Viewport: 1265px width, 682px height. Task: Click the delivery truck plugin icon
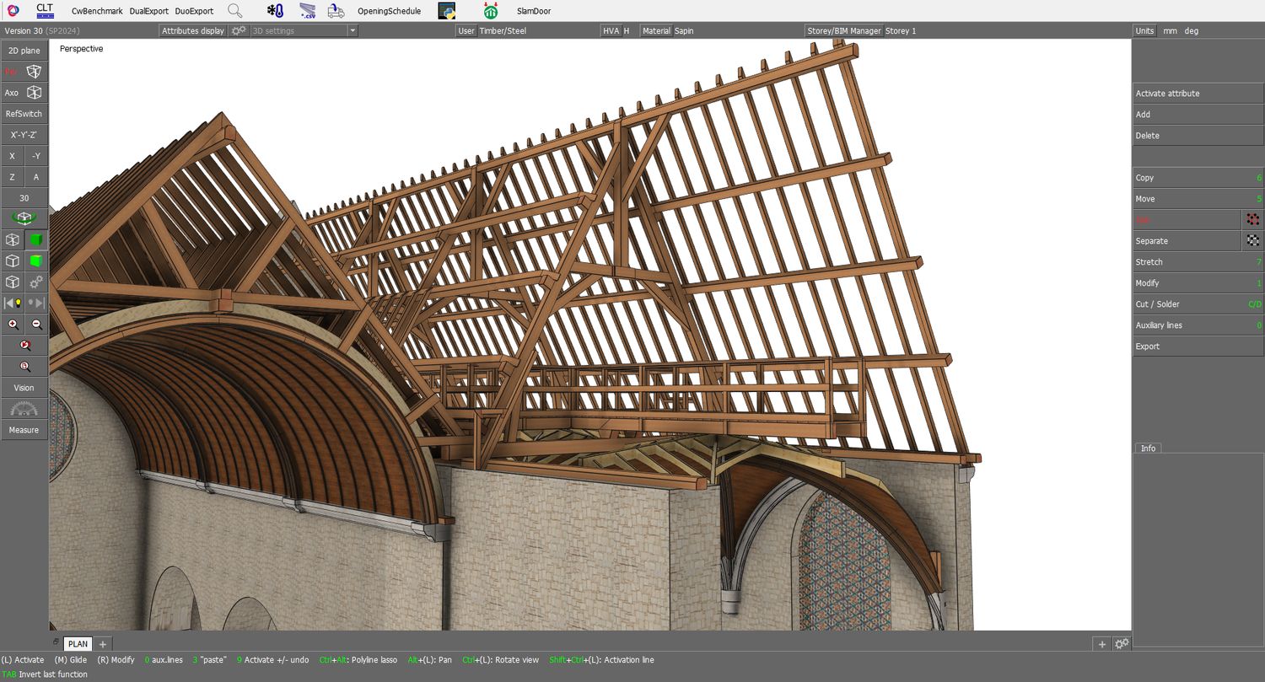(336, 11)
